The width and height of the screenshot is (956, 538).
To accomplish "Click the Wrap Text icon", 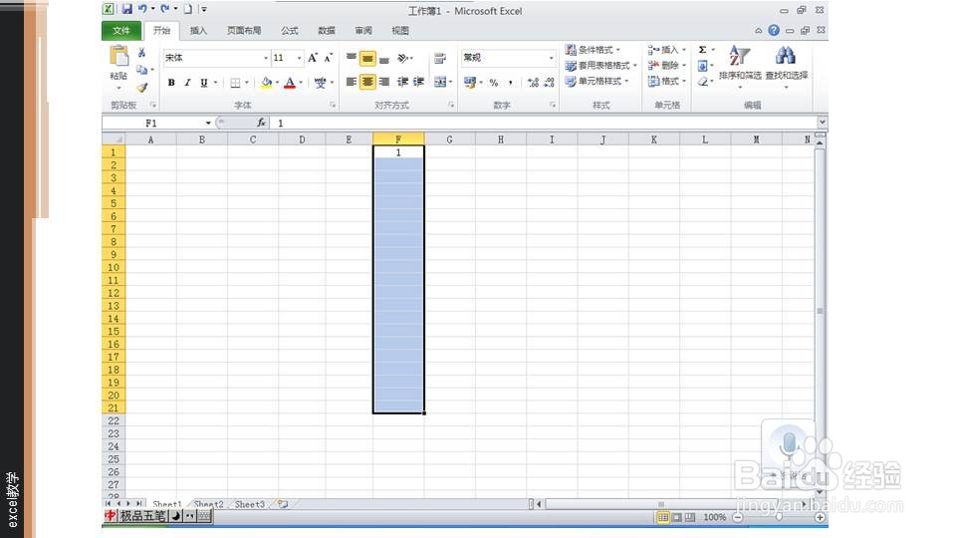I will [x=439, y=58].
